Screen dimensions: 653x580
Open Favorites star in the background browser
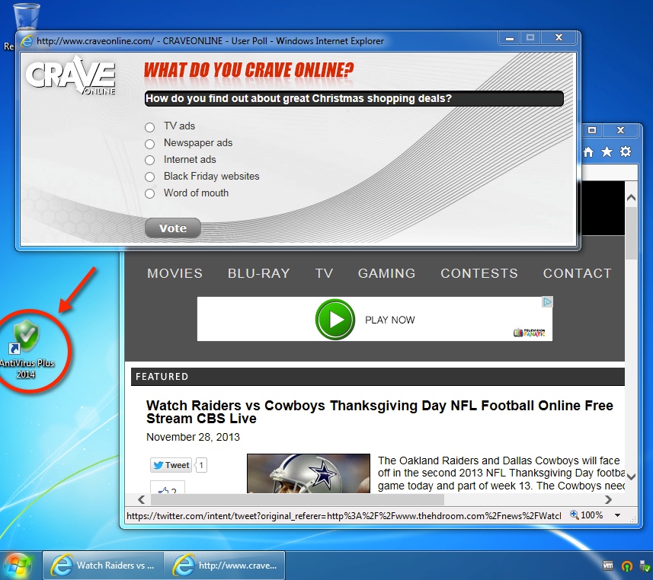click(607, 152)
